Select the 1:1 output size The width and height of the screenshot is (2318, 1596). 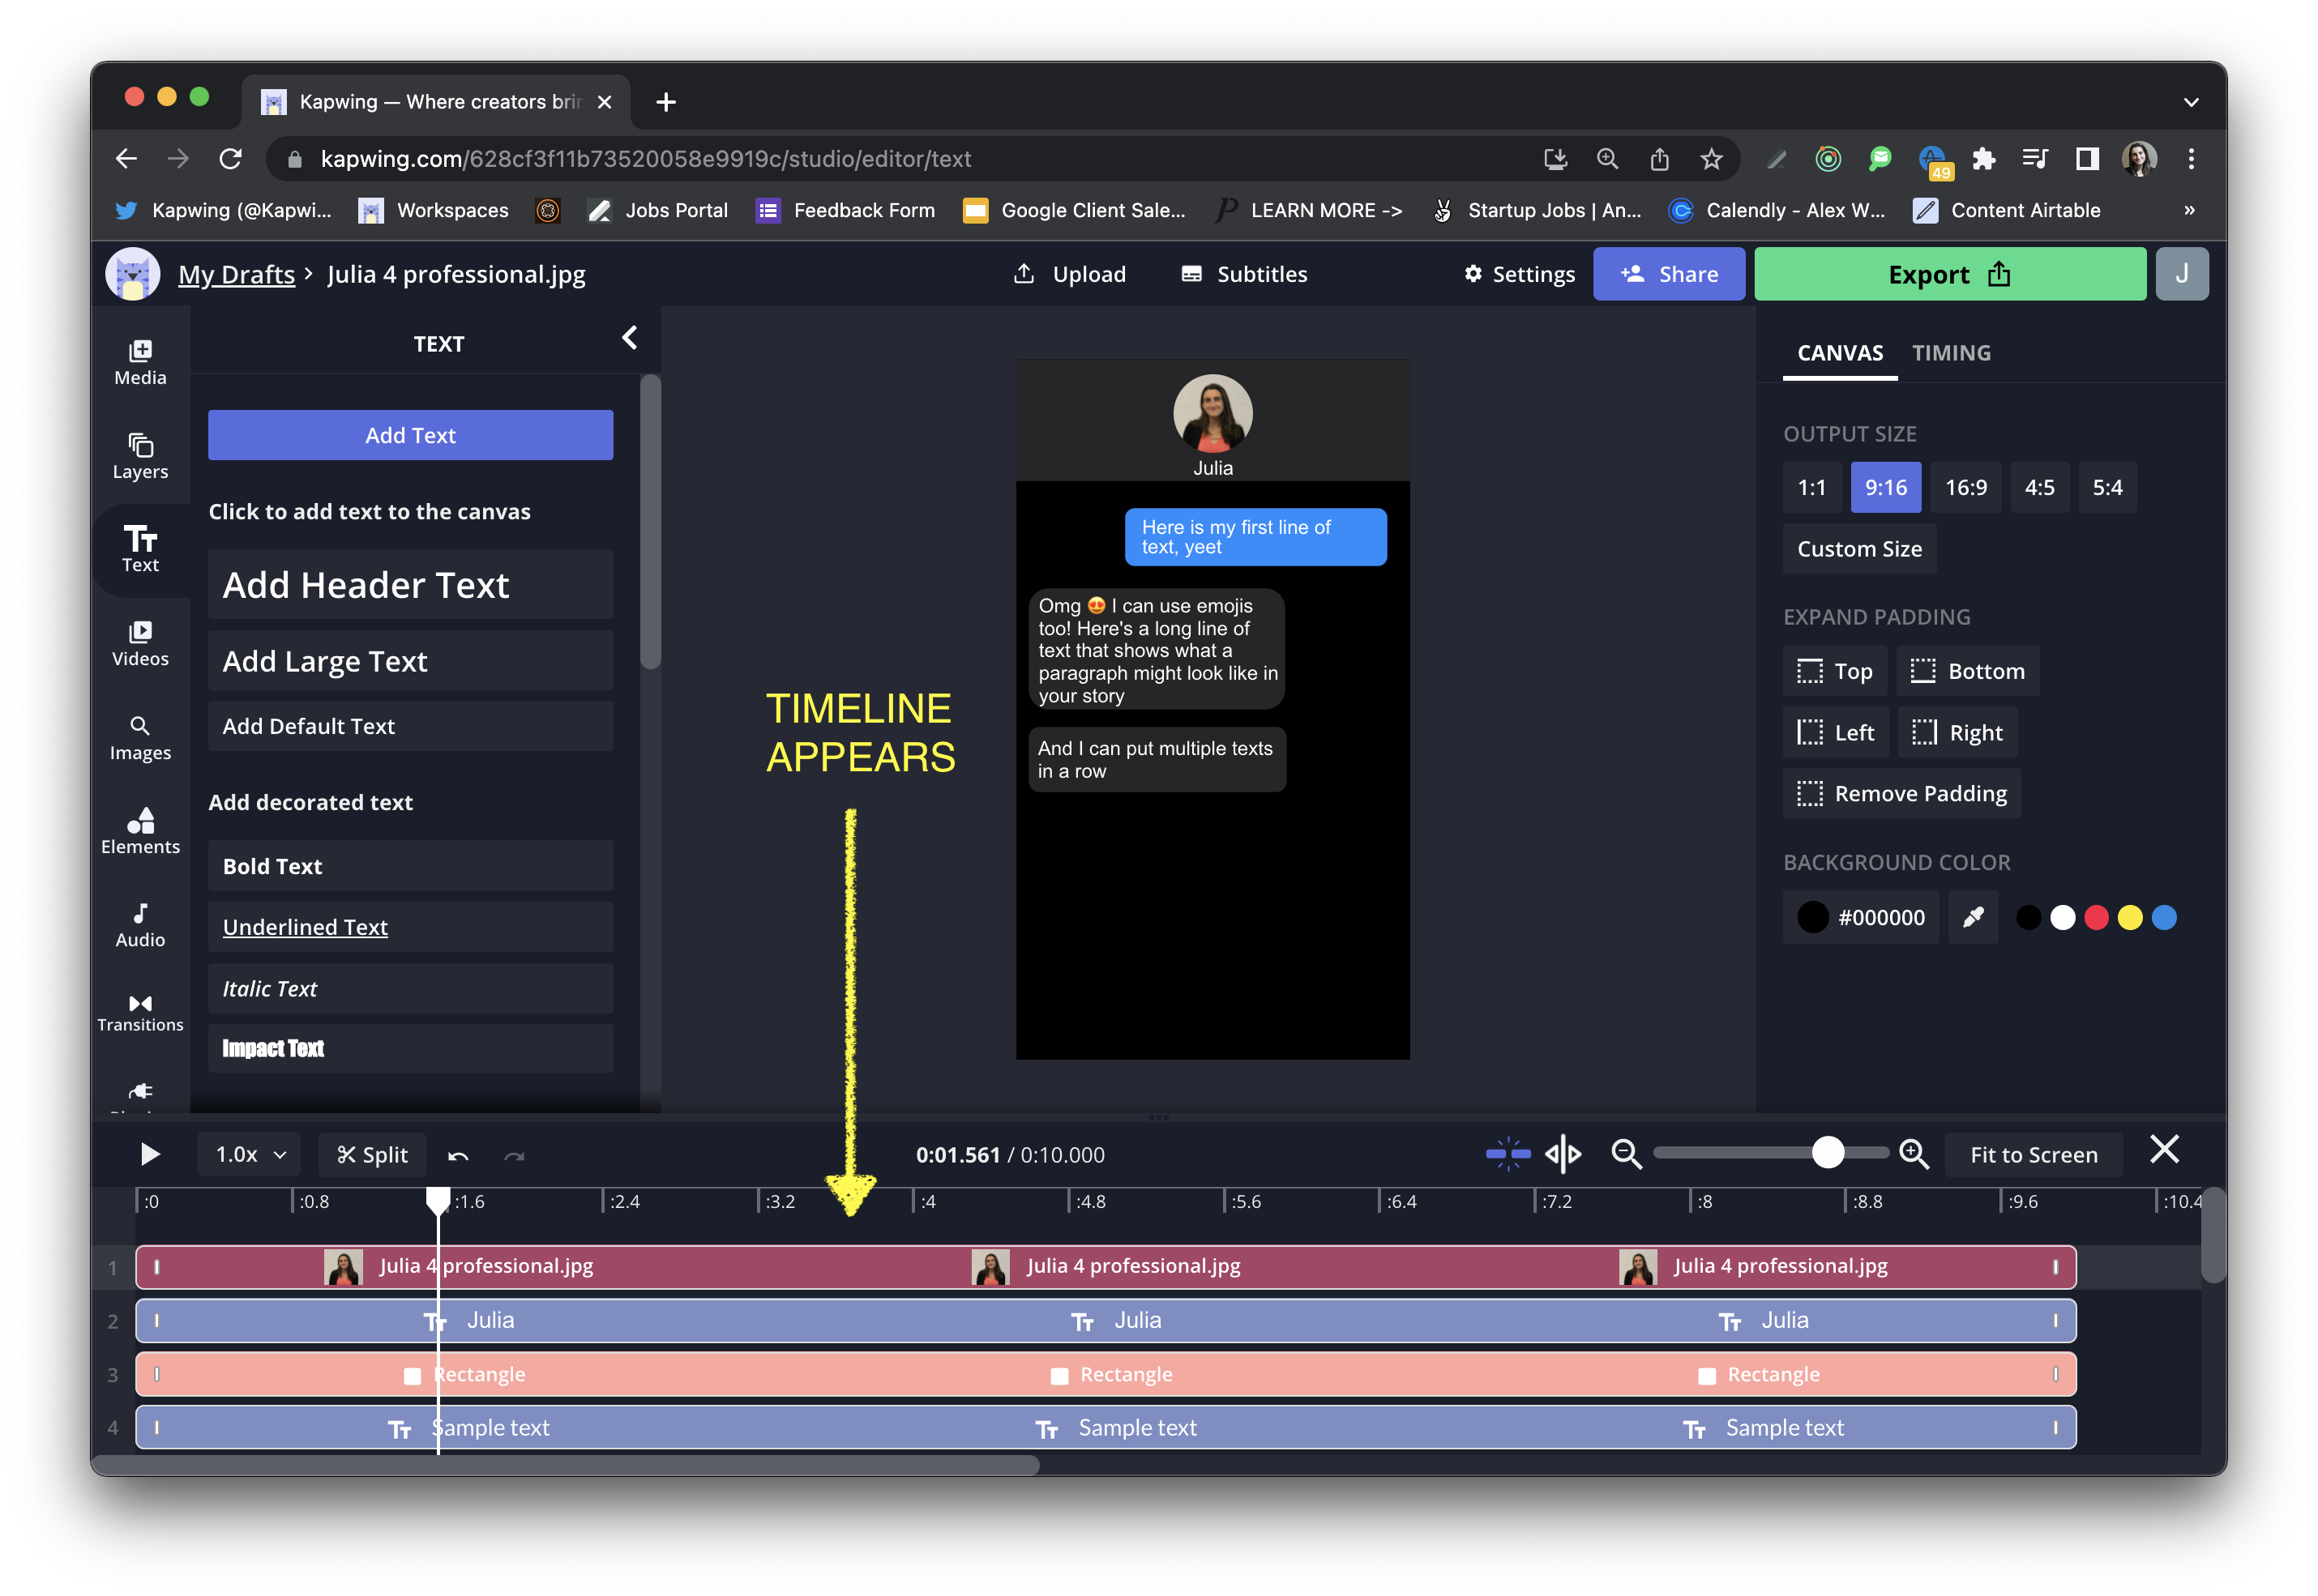pyautogui.click(x=1811, y=487)
